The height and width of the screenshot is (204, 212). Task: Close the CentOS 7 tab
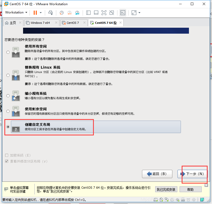pyautogui.click(x=84, y=23)
